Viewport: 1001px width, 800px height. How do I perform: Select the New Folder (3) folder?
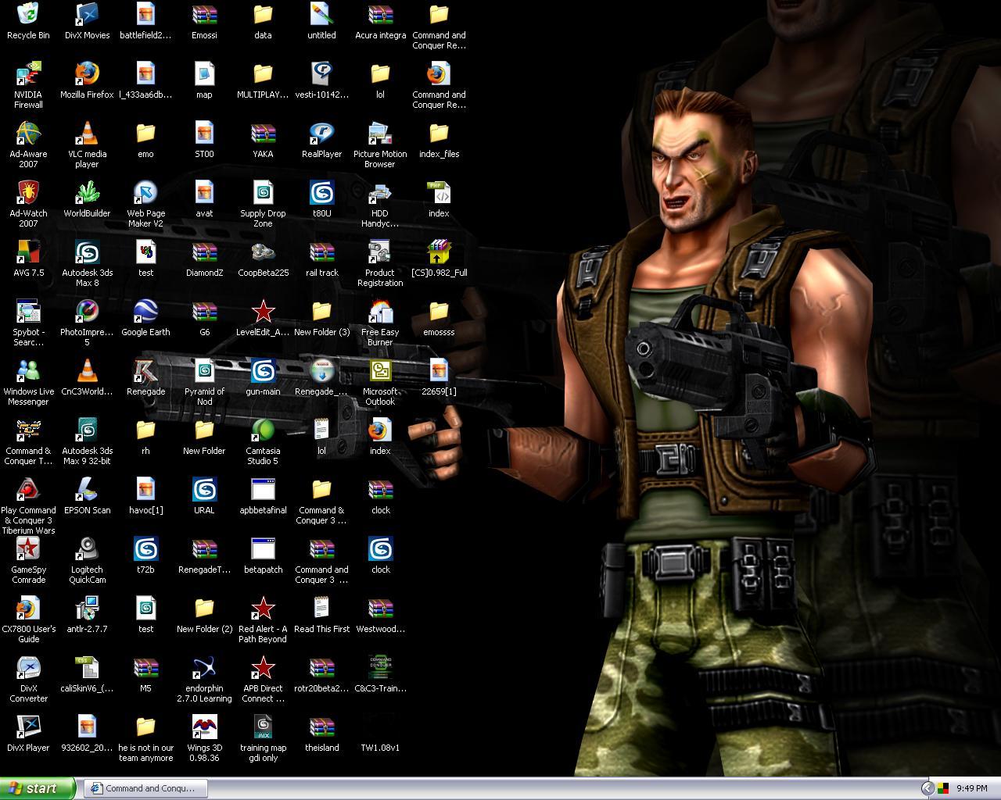[321, 312]
